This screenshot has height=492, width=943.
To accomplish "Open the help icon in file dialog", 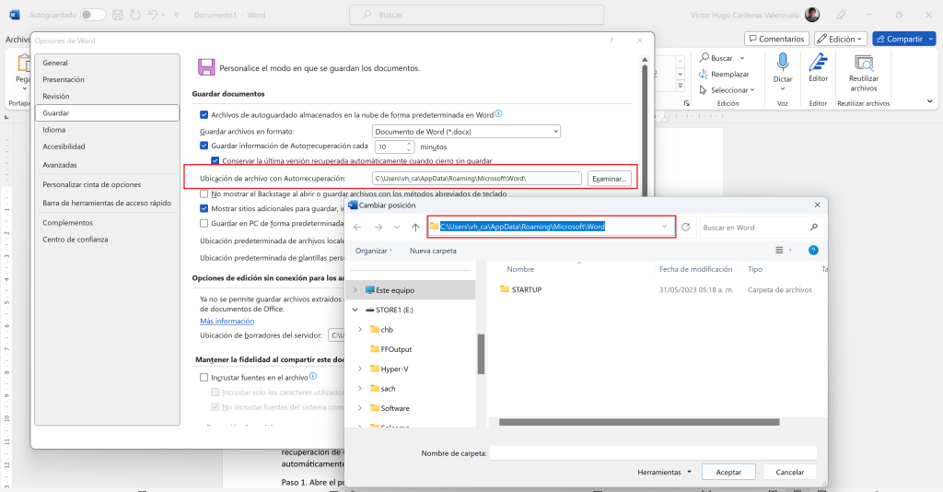I will point(813,251).
